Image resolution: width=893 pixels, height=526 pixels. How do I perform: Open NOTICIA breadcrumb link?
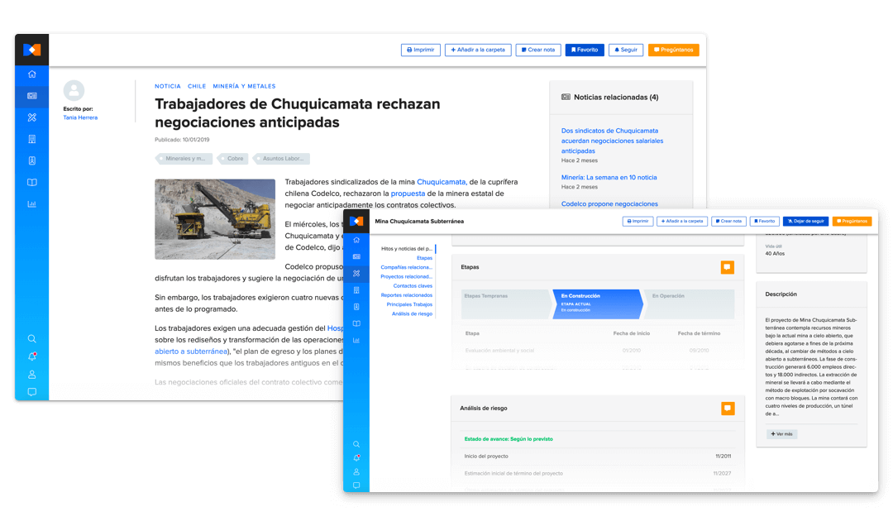pos(167,87)
